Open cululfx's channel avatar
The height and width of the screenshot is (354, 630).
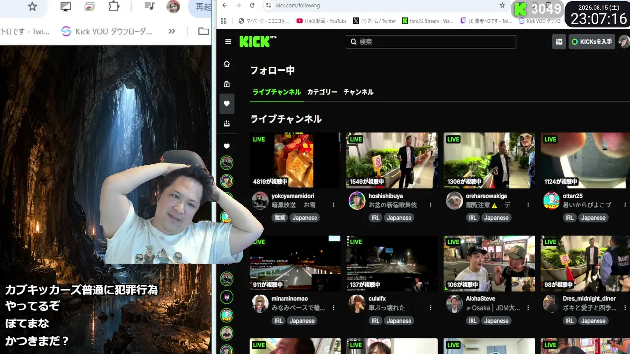click(x=357, y=303)
